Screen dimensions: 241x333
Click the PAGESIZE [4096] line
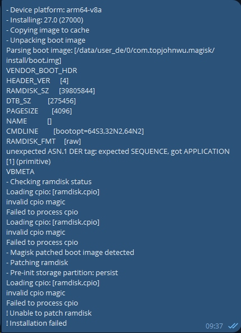(x=39, y=111)
